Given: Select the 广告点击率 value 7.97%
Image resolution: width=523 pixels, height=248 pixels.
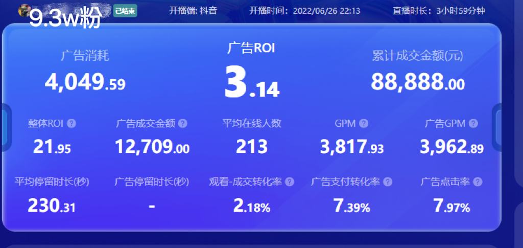Looking at the screenshot, I should point(451,206).
